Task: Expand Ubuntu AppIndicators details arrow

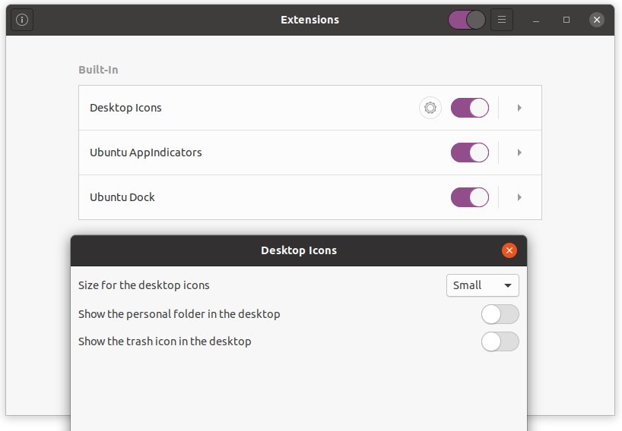Action: tap(519, 153)
